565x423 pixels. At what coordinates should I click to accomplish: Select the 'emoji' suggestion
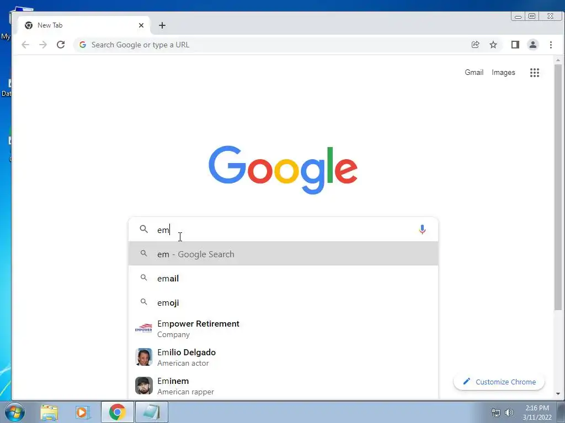tap(283, 302)
